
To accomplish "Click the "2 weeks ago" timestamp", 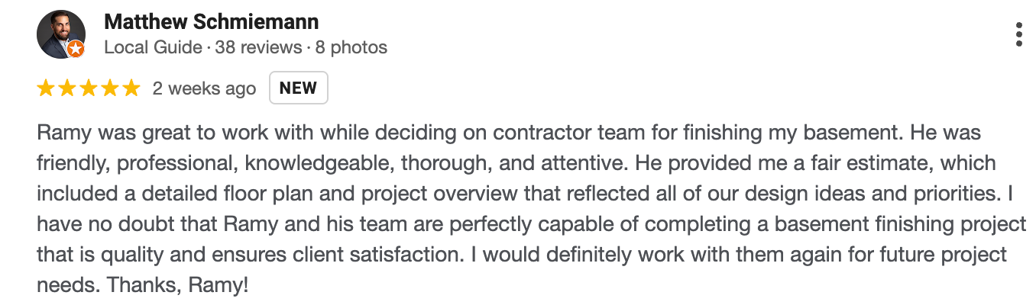I will [204, 88].
